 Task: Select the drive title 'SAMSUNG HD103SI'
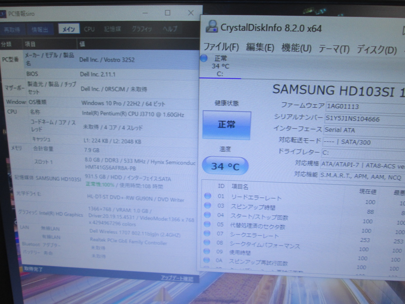pyautogui.click(x=333, y=91)
